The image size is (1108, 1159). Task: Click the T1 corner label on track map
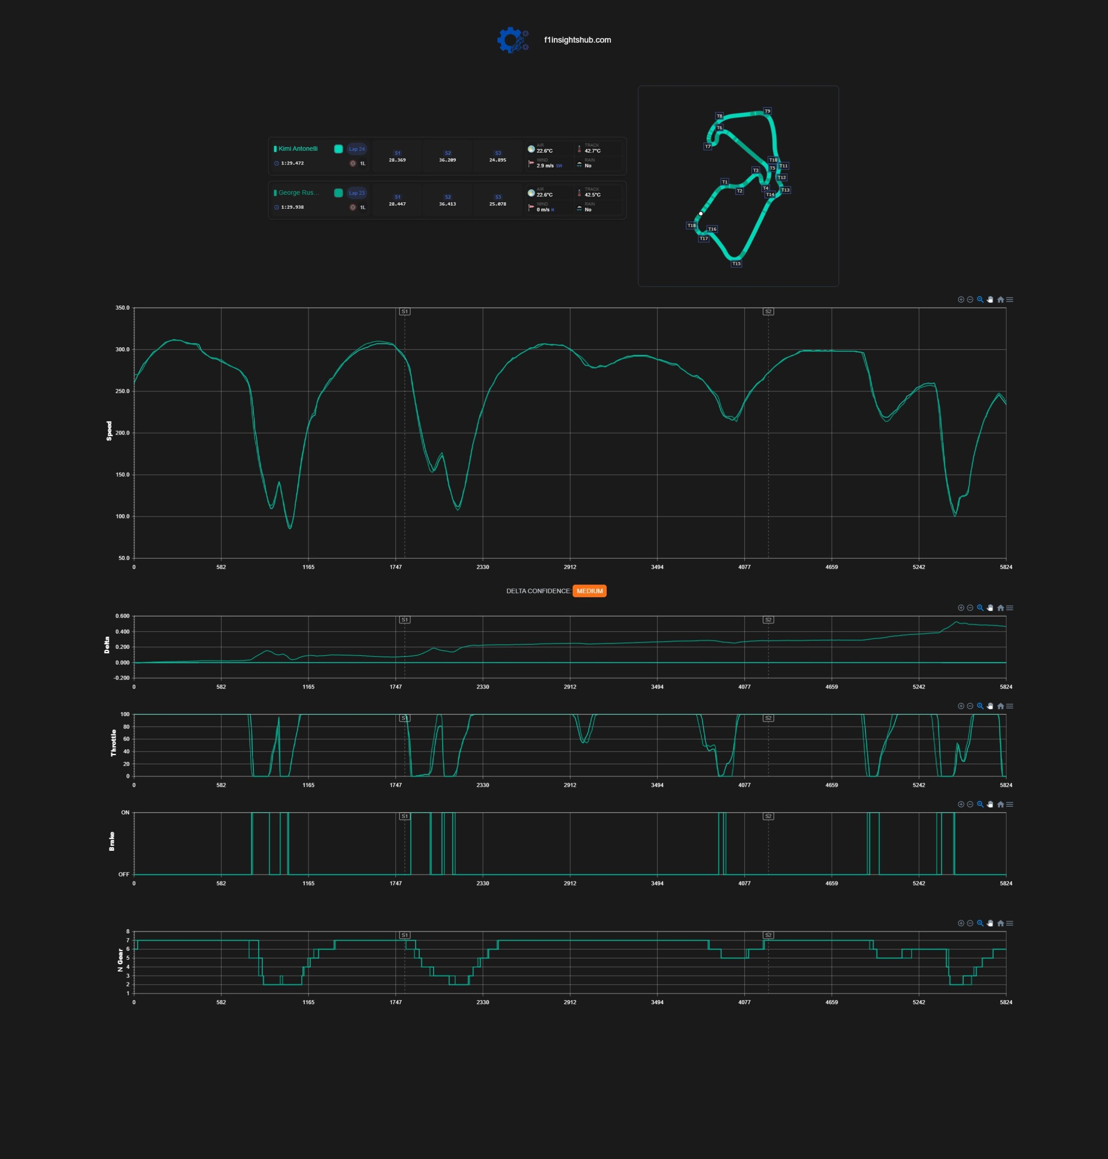click(725, 182)
